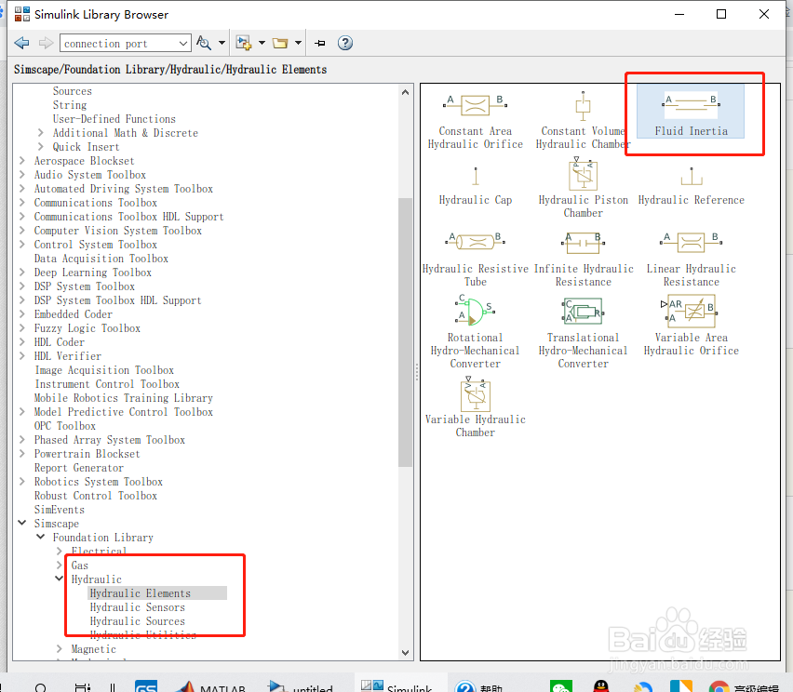
Task: Select Robotics System Toolbox item
Action: coord(98,481)
